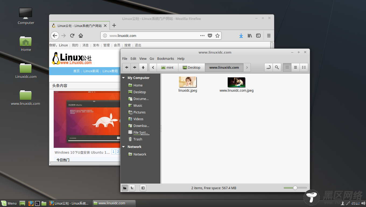Save page to Pocket in Firefox

(210, 36)
